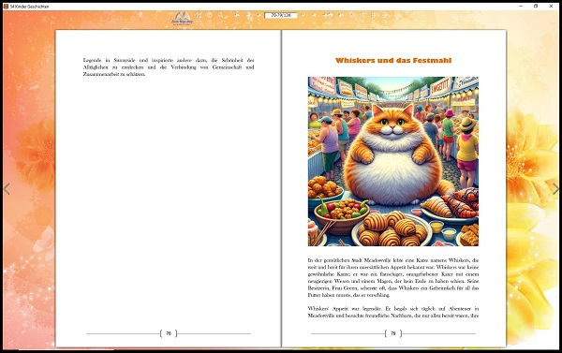Click the page number 78 footer
This screenshot has width=562, height=353.
169,333
